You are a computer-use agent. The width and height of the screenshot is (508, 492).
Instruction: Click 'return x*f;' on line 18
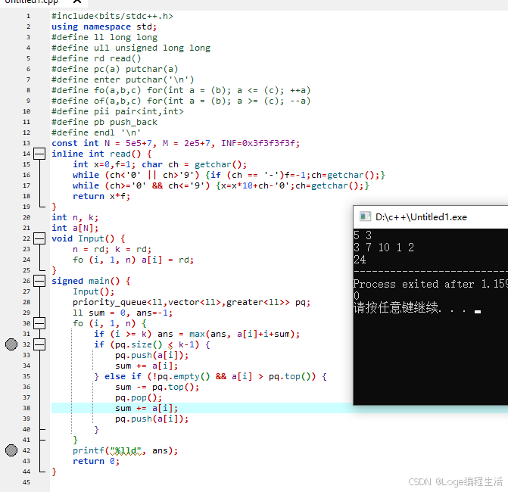pos(101,196)
